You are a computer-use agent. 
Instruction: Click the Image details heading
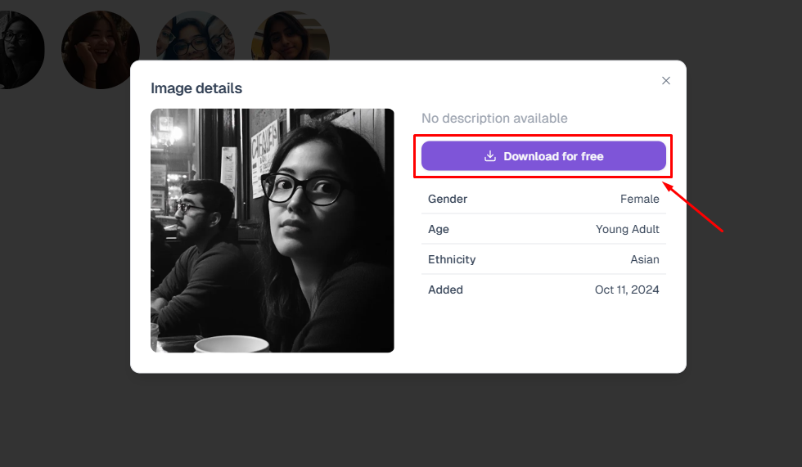pos(196,88)
